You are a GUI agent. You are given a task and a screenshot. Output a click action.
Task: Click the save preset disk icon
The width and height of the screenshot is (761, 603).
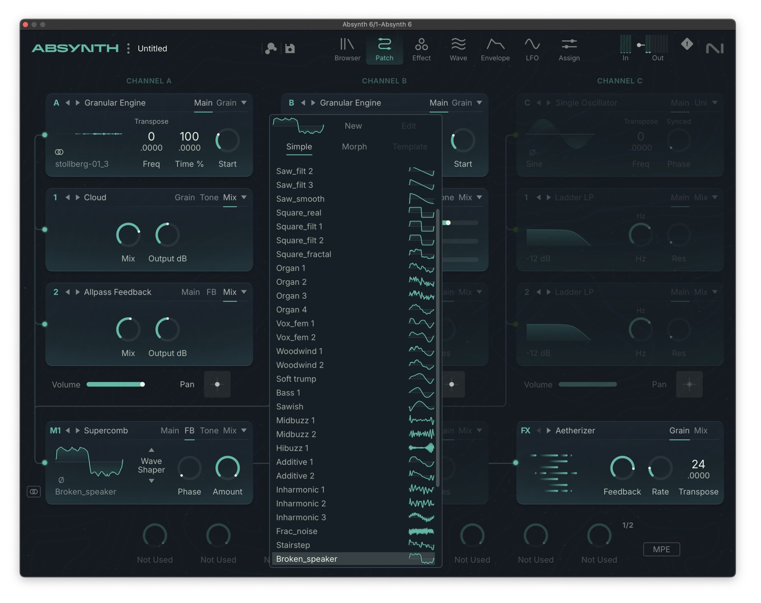click(x=290, y=48)
